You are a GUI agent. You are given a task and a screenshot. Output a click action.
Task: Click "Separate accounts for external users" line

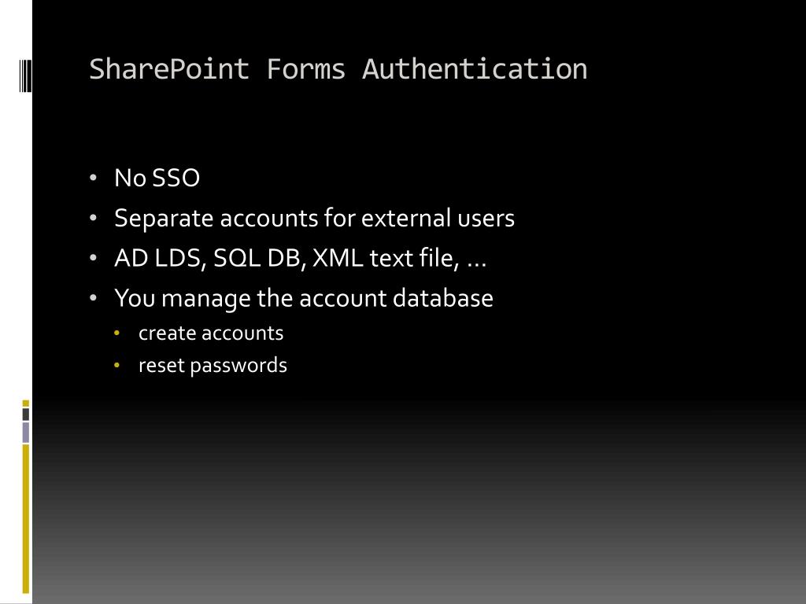[314, 218]
